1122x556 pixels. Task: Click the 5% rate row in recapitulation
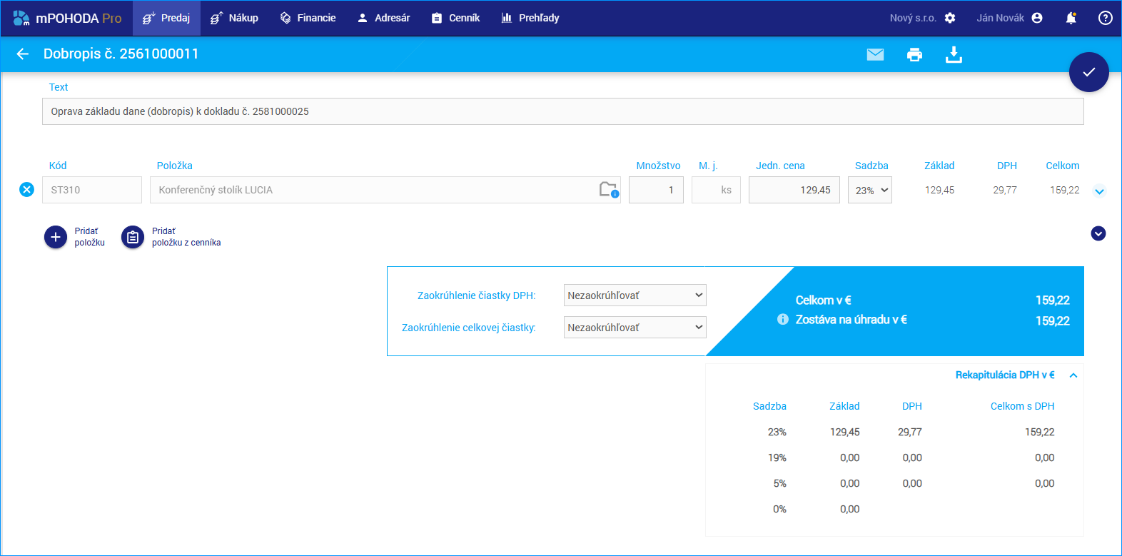pyautogui.click(x=904, y=483)
